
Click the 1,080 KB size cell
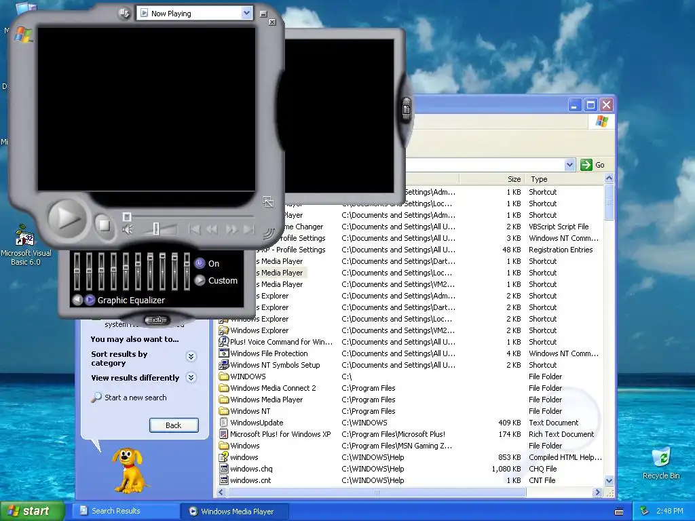[506, 469]
